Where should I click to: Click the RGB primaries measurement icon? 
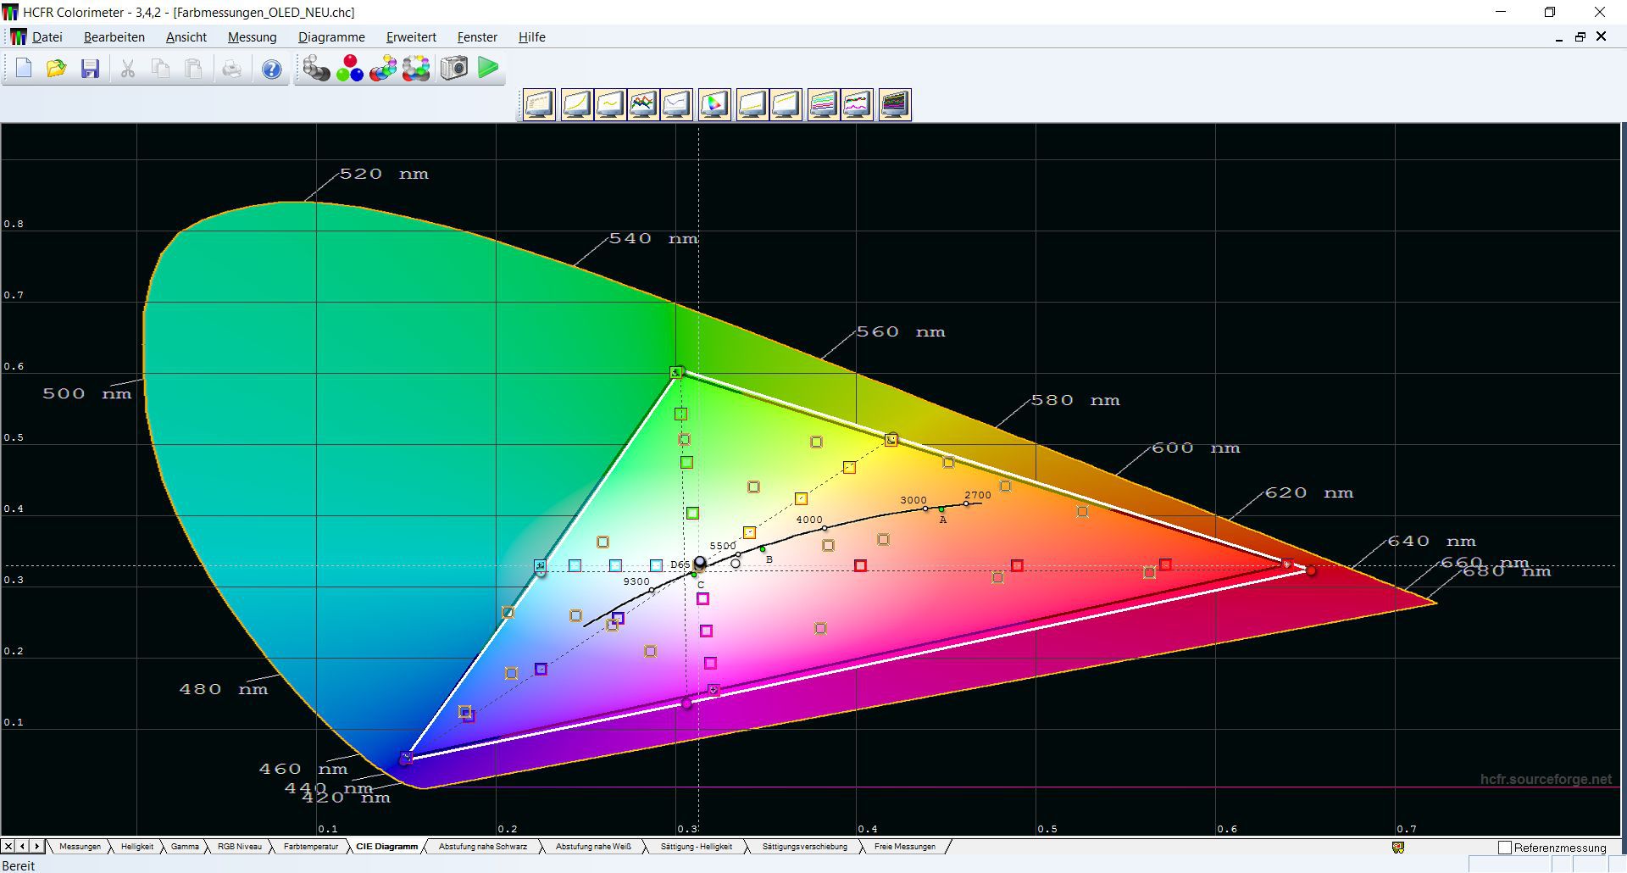(x=349, y=69)
